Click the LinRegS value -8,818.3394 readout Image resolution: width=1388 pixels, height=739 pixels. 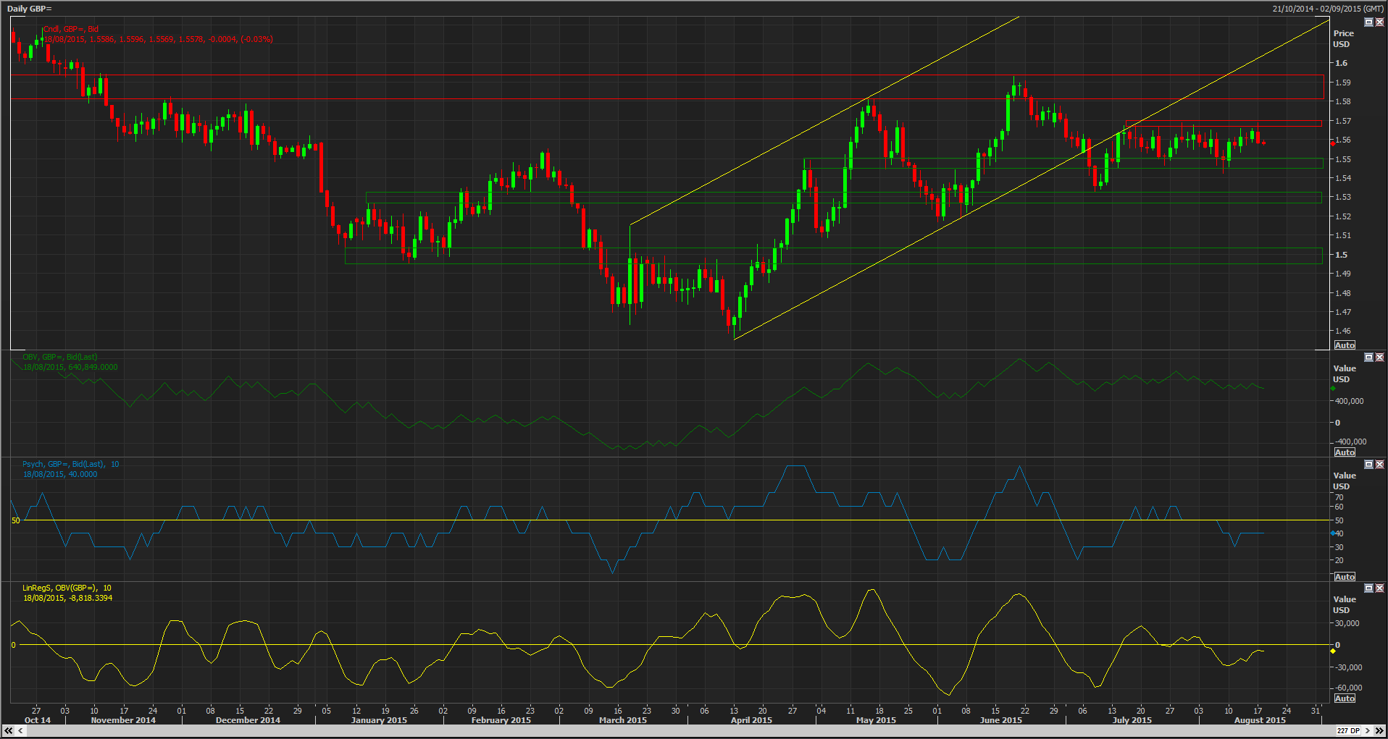tap(91, 598)
